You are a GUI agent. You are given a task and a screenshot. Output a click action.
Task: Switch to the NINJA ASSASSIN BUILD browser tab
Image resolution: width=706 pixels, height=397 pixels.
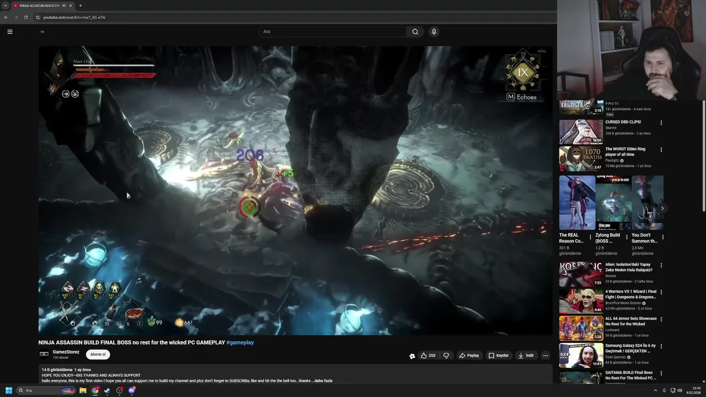pos(39,6)
